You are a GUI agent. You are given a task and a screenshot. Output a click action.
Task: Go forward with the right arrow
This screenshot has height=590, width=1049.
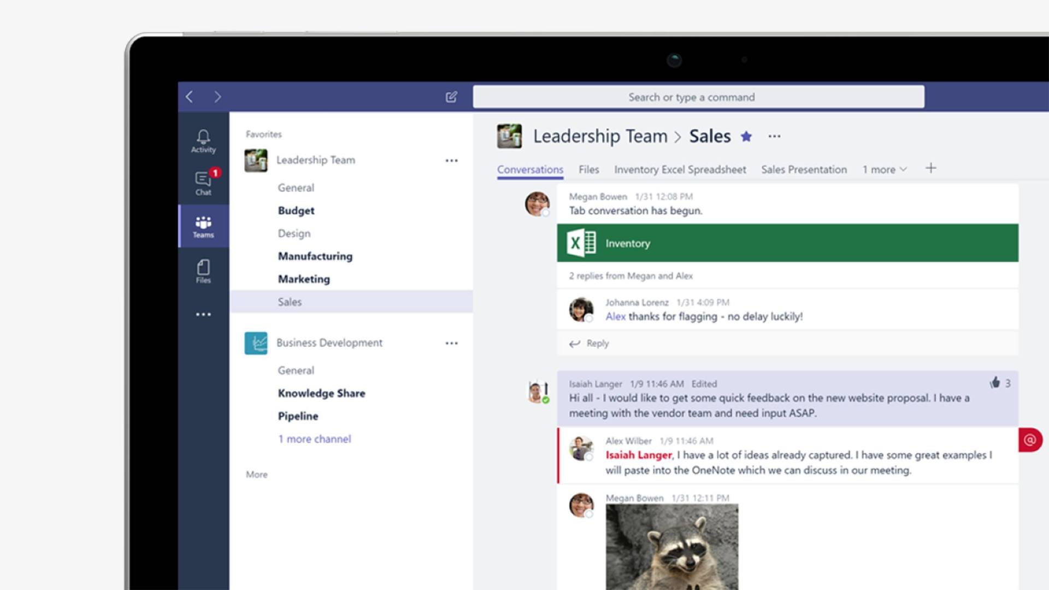click(x=217, y=97)
